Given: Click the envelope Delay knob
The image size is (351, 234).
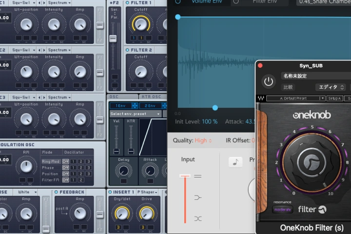Looking at the screenshot, I should point(123,171).
